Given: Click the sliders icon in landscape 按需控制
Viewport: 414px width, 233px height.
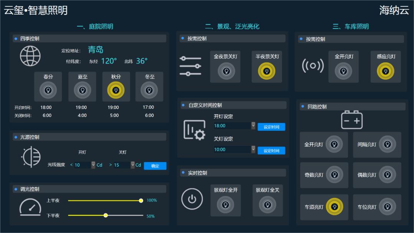Looking at the screenshot, I should (191, 66).
